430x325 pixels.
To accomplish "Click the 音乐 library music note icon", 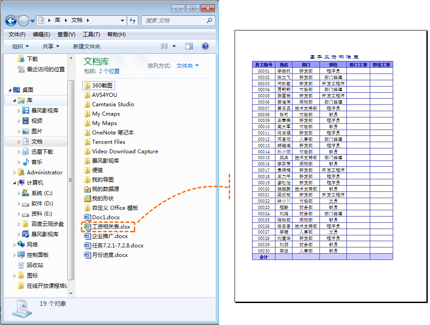I will click(x=26, y=162).
